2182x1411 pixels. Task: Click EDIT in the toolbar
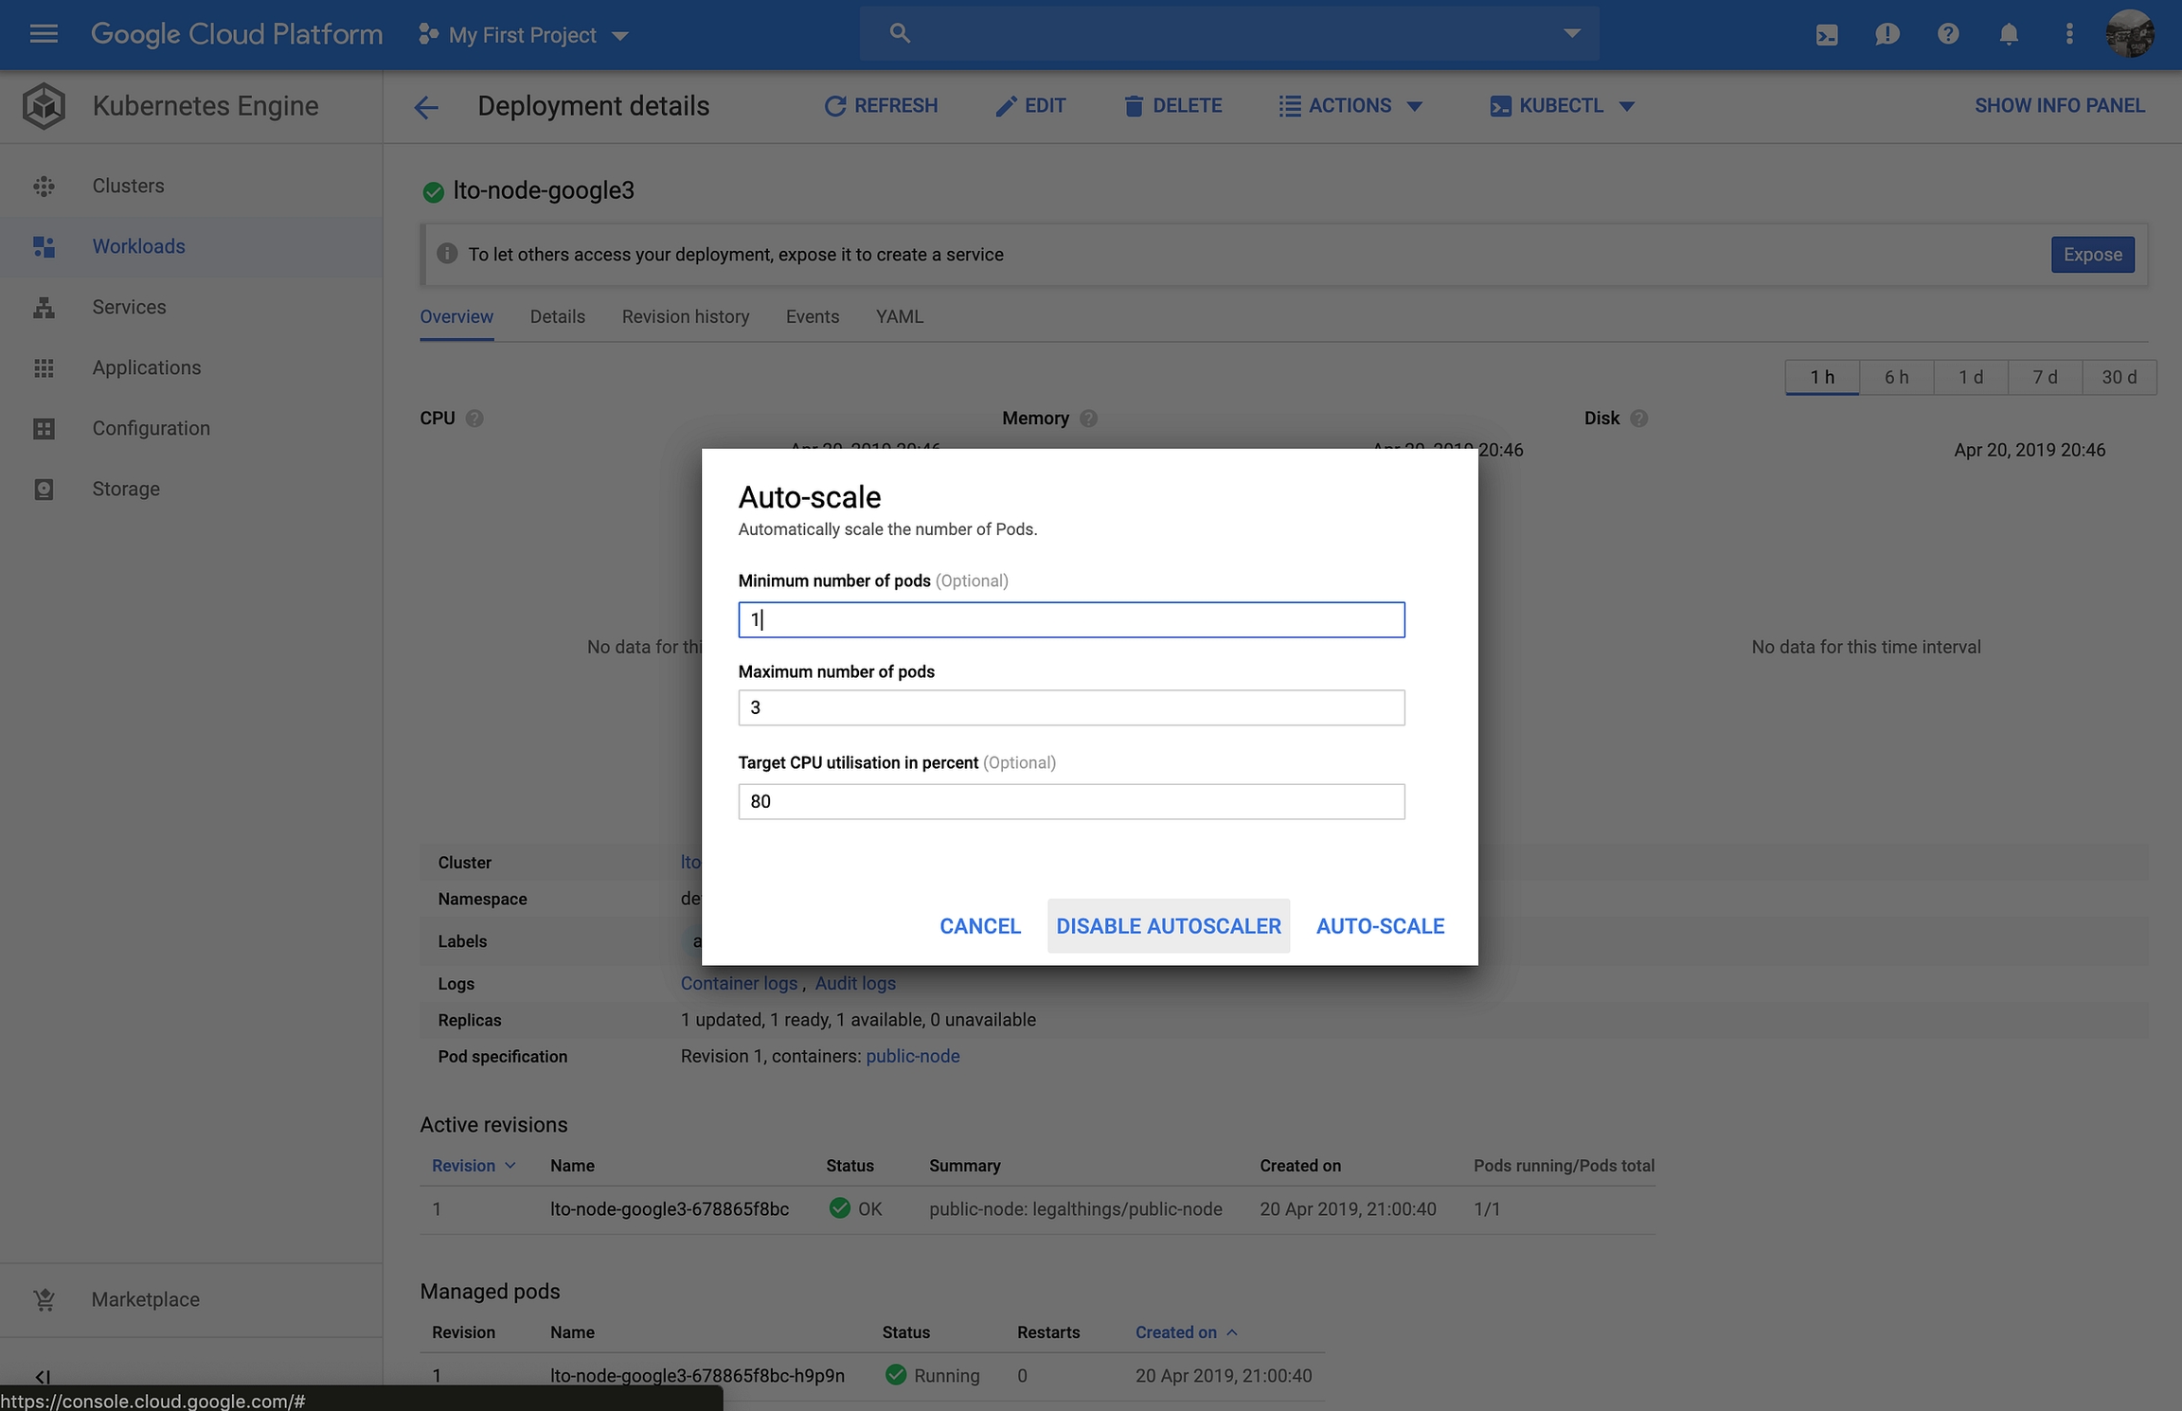point(1030,106)
